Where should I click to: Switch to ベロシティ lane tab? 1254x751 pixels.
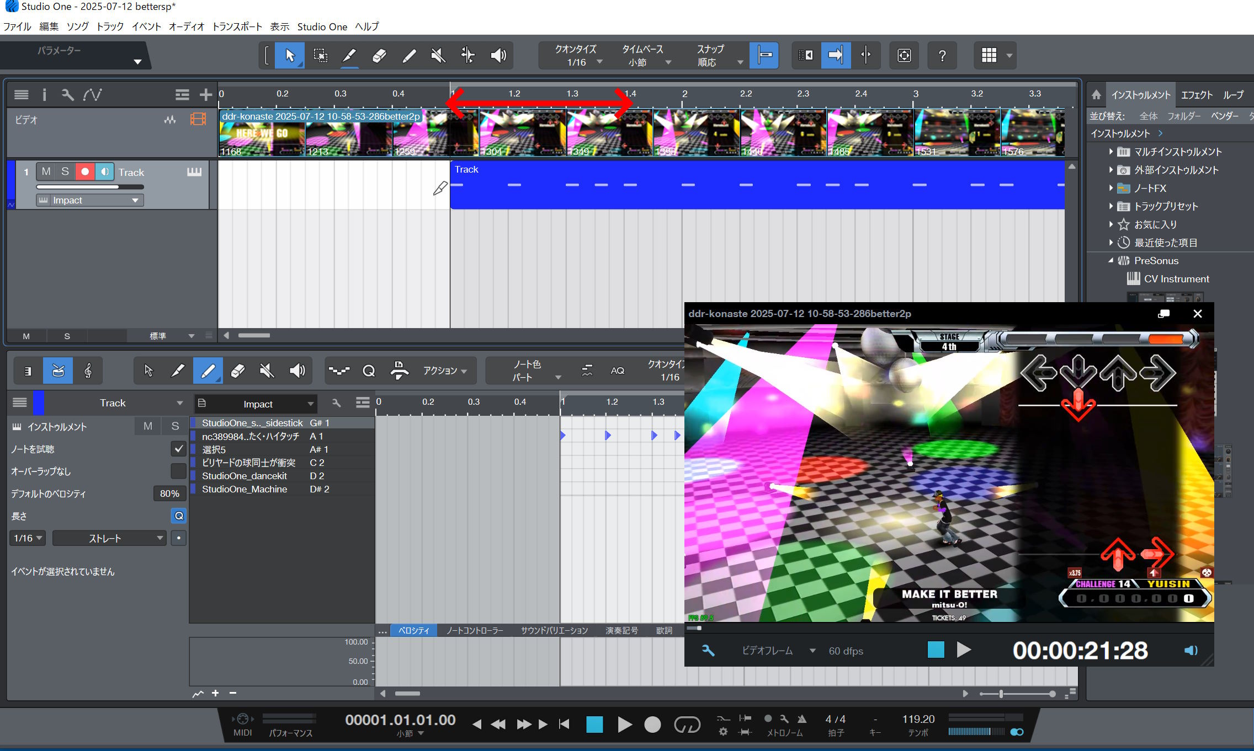[x=413, y=630]
